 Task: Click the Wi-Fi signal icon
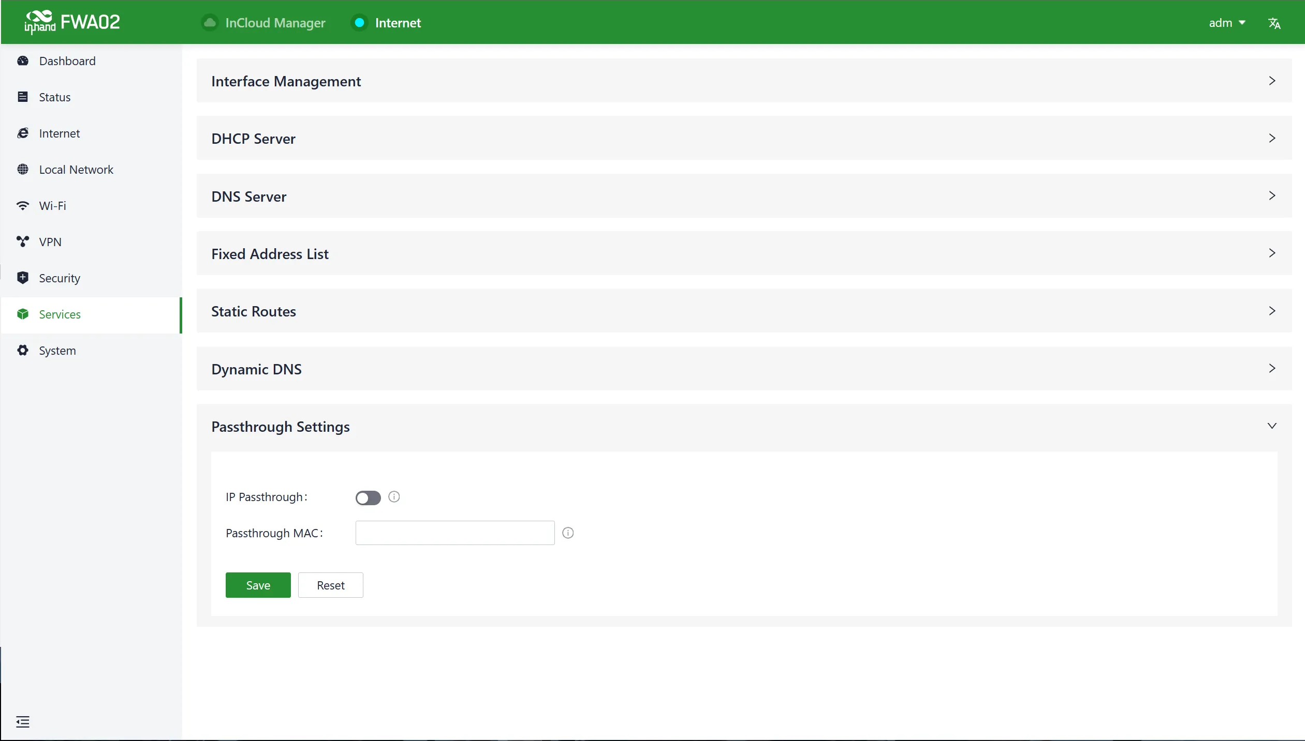(23, 206)
